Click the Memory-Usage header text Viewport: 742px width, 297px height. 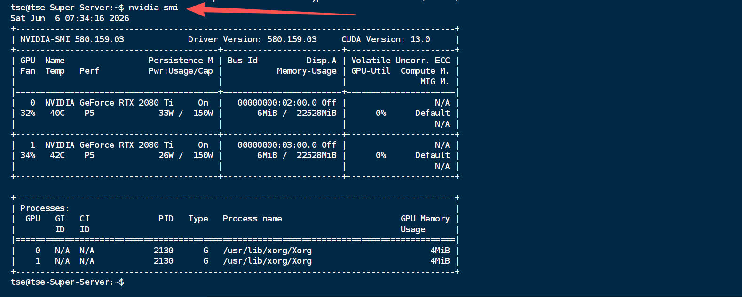click(x=307, y=71)
